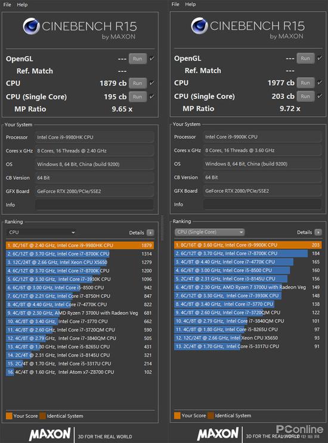Select i7-3720QM ranking row scoring 590

(x=80, y=330)
